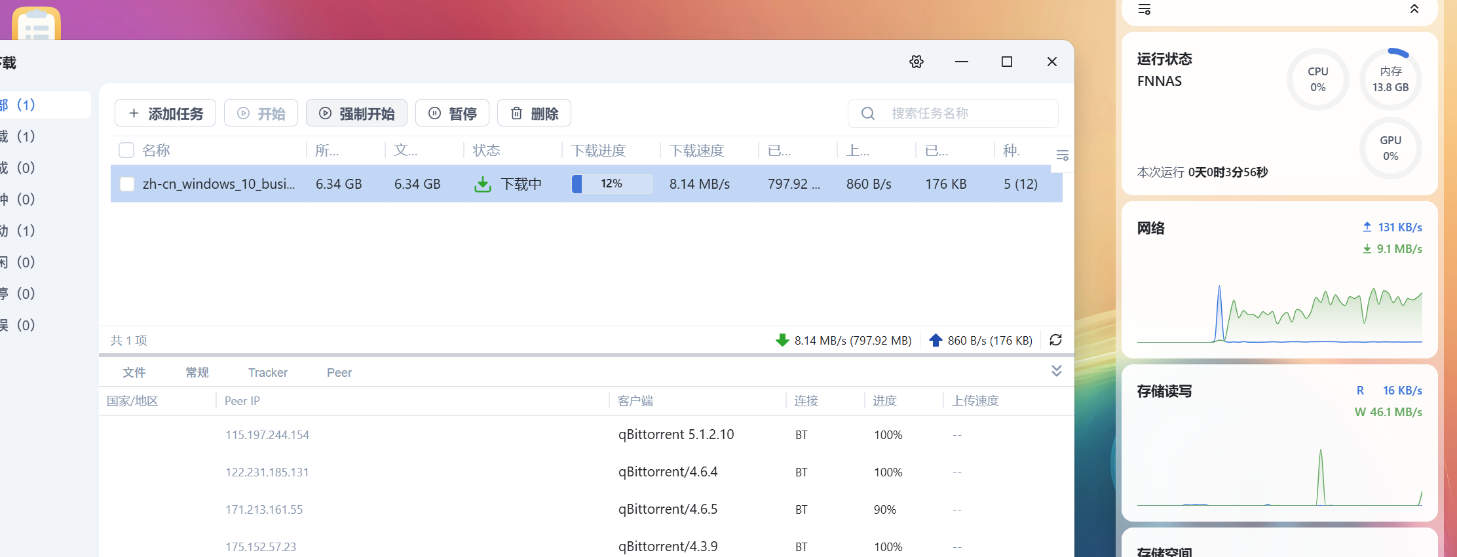Click the CPU usage gauge

1317,79
